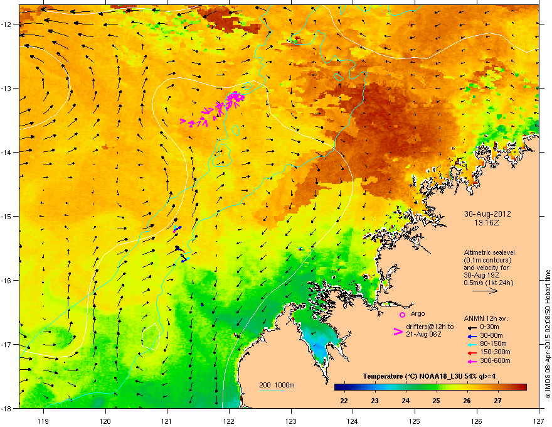Image resolution: width=552 pixels, height=427 pixels.
Task: Click the 0.5m/s (1kt 24h) scale text
Action: [x=488, y=283]
